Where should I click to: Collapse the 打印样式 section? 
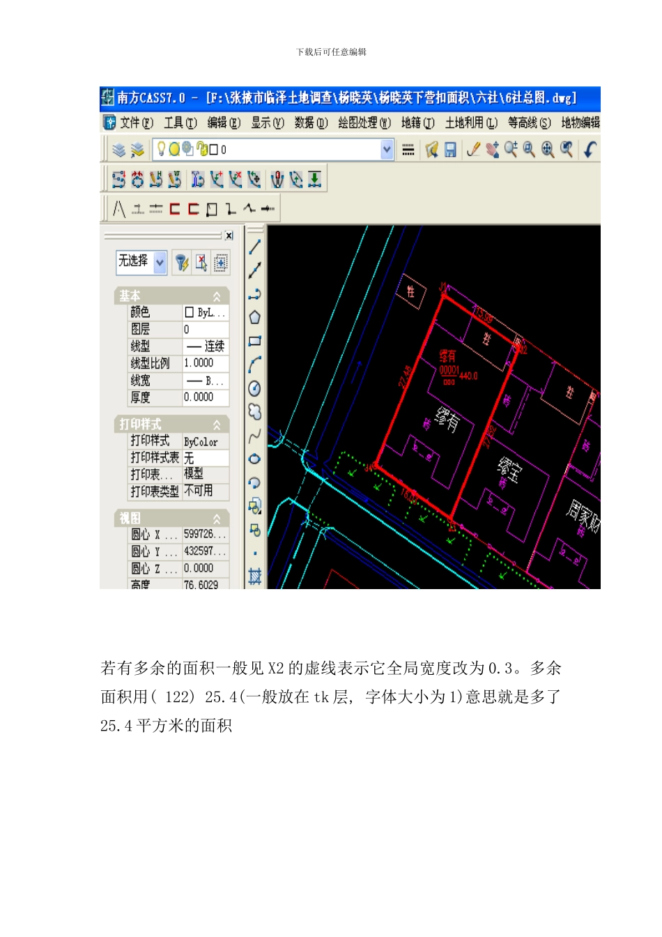[217, 425]
